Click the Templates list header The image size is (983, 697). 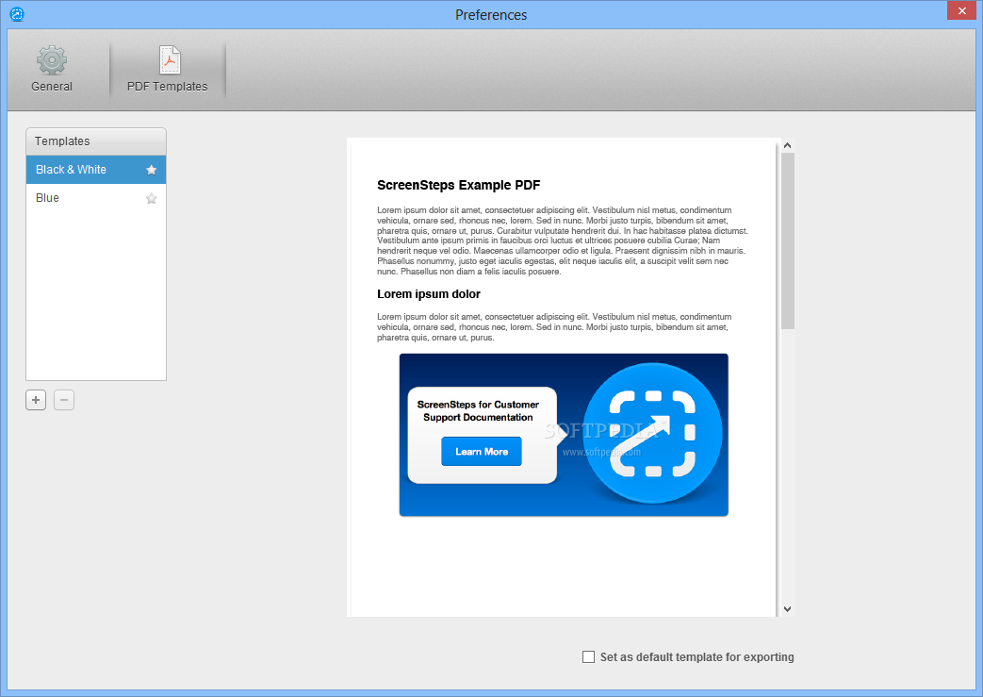[x=96, y=141]
